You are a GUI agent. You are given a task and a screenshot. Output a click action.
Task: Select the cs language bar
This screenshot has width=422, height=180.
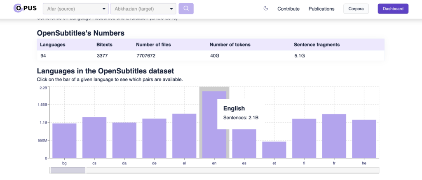tap(94, 137)
